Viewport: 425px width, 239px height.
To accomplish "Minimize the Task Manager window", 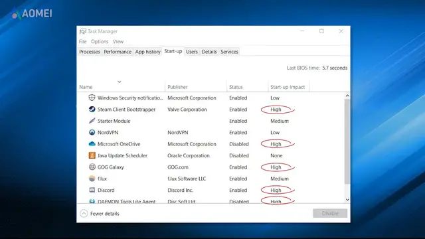I will [302, 31].
